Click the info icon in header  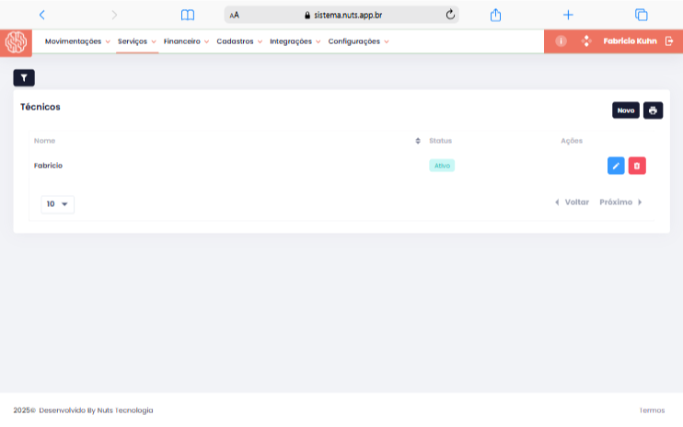click(561, 41)
